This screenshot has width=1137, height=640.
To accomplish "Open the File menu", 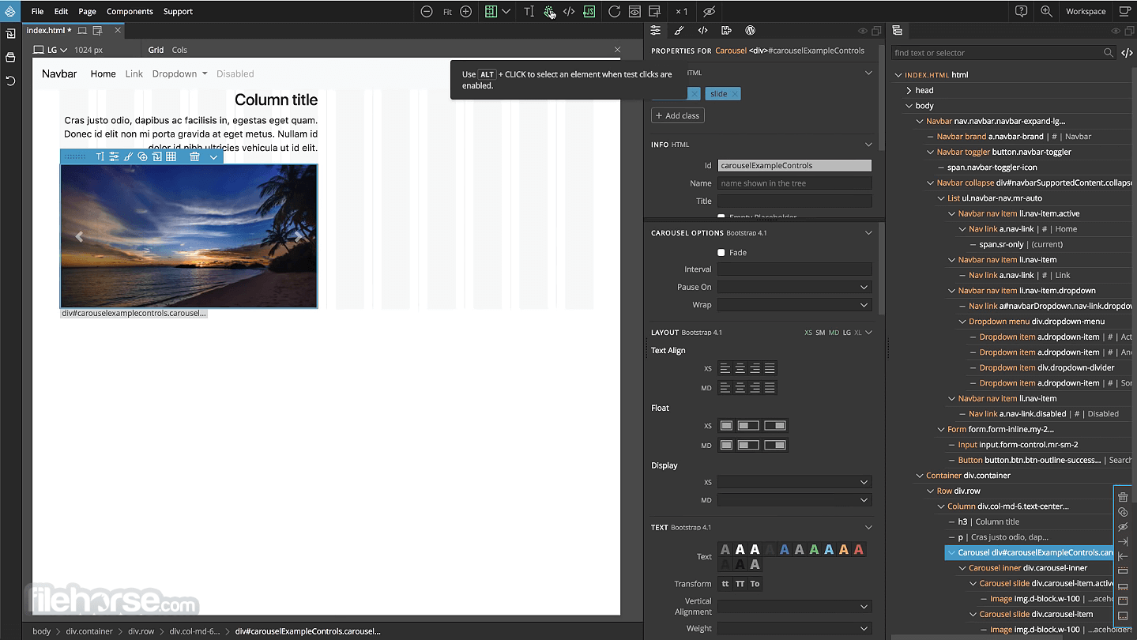I will point(37,11).
